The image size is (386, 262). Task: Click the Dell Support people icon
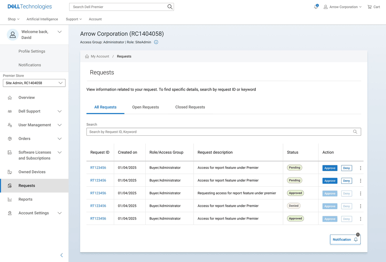[10, 111]
